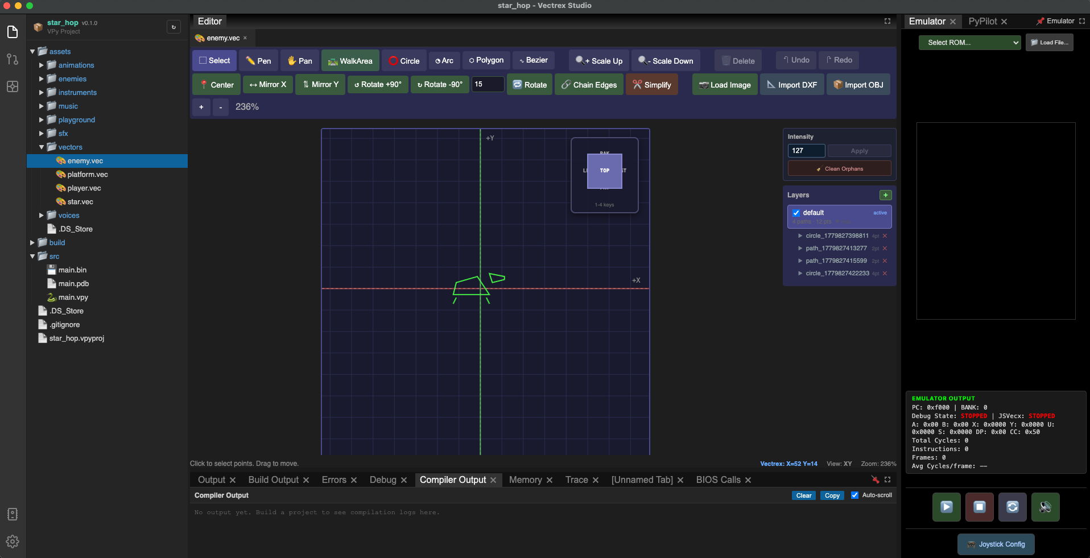Center the vector drawing
1090x558 pixels.
[x=217, y=85]
